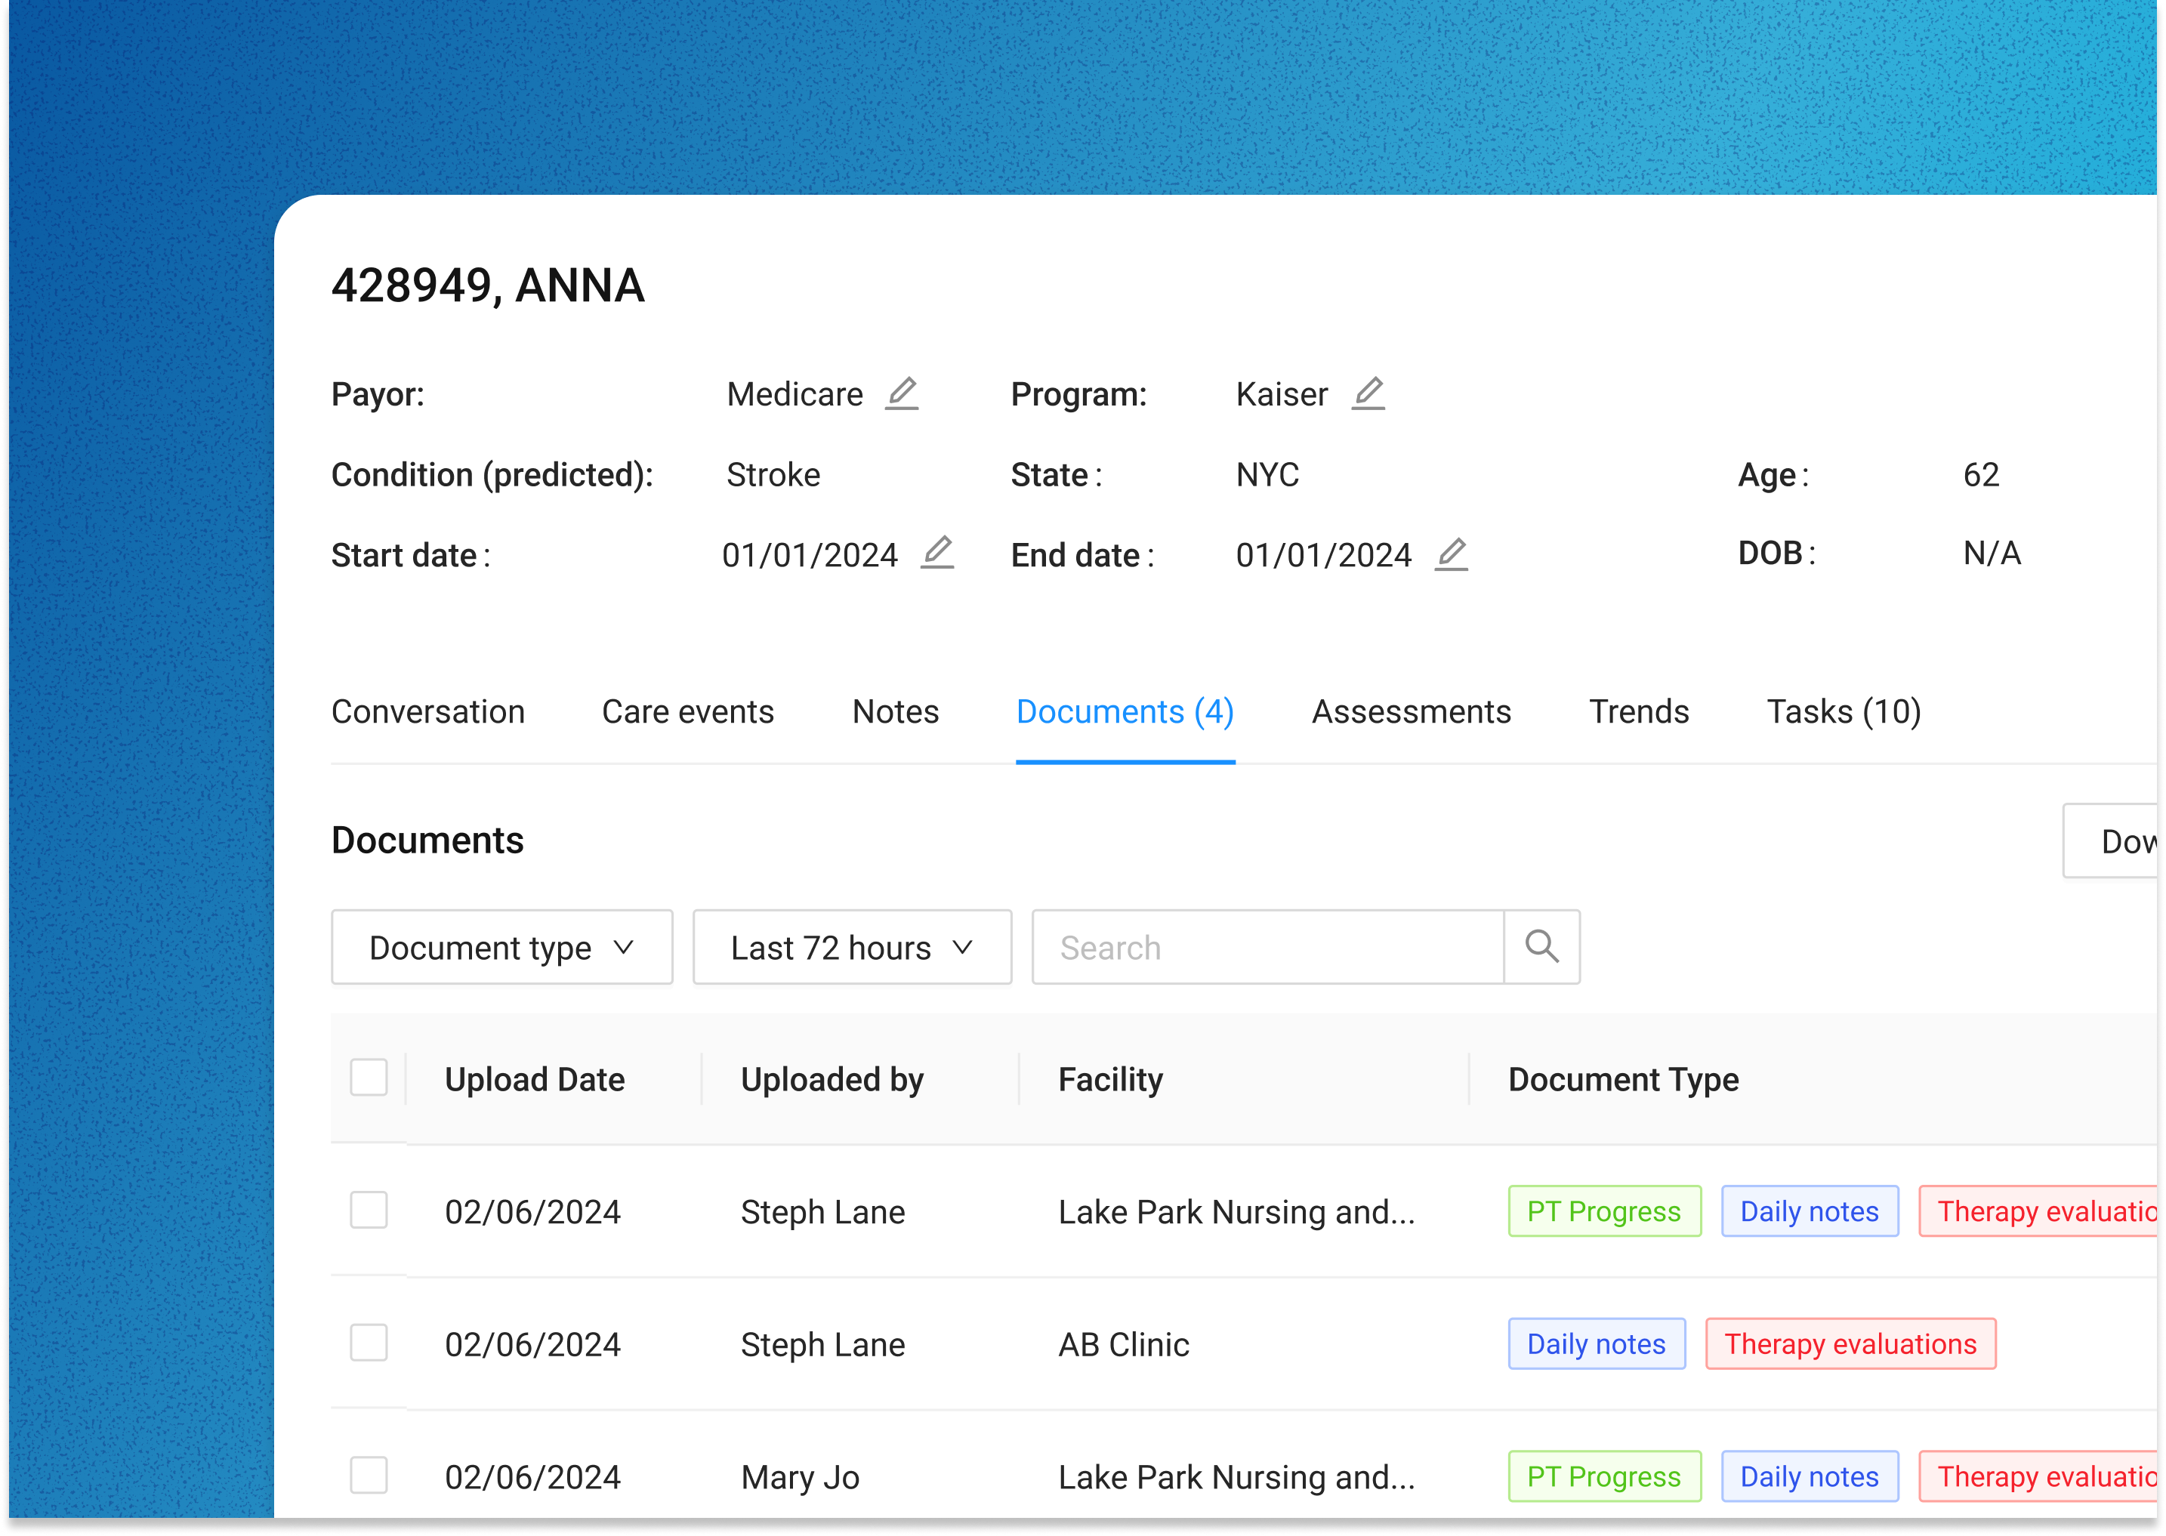
Task: Switch to the Care events tab
Action: click(687, 711)
